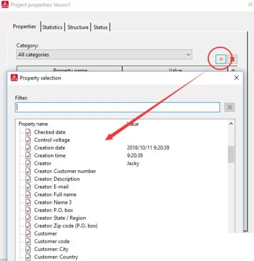The image size is (254, 261).
Task: Open the Category dropdown showing All categories
Action: pos(104,55)
